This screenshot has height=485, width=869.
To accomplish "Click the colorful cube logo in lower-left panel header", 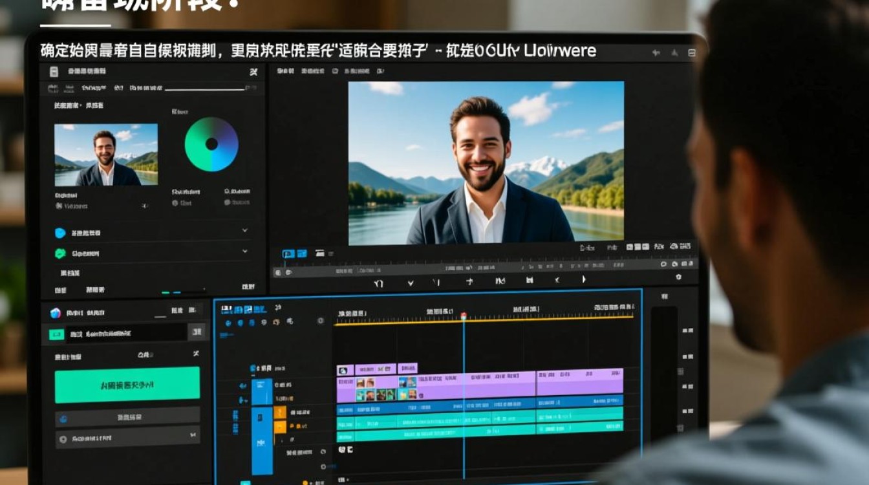I will (55, 313).
